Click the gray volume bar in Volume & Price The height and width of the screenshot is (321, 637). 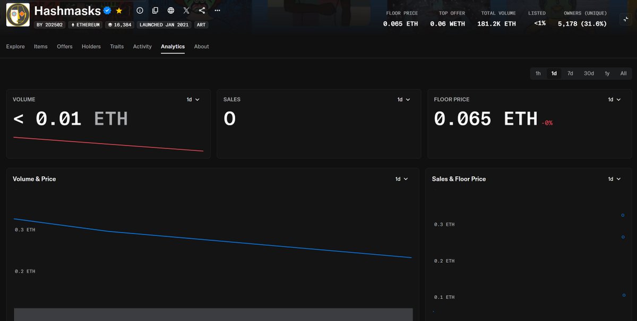tap(213, 315)
